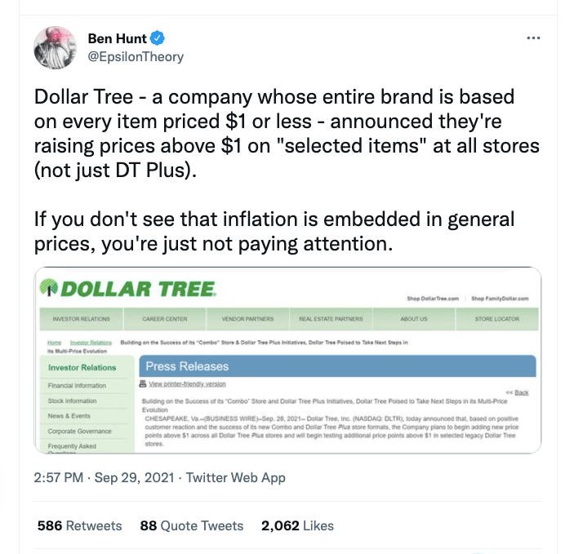Click the Dollar Tree logo
Image resolution: width=574 pixels, height=554 pixels.
pos(129,288)
